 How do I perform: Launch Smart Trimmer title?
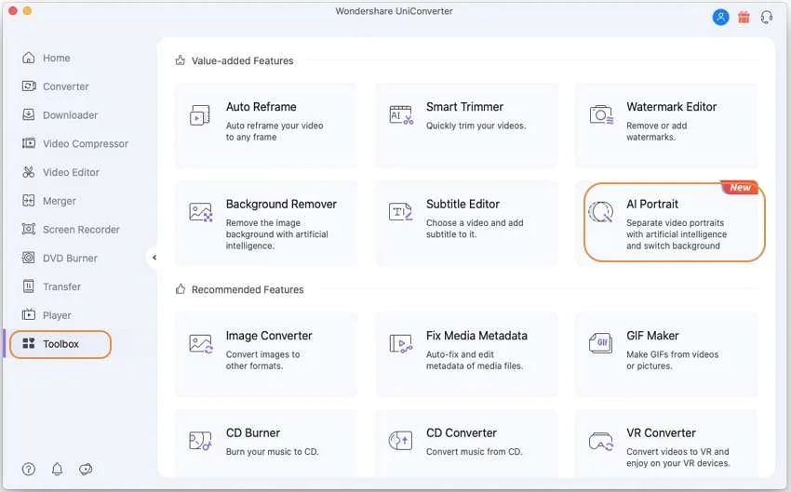tap(464, 107)
